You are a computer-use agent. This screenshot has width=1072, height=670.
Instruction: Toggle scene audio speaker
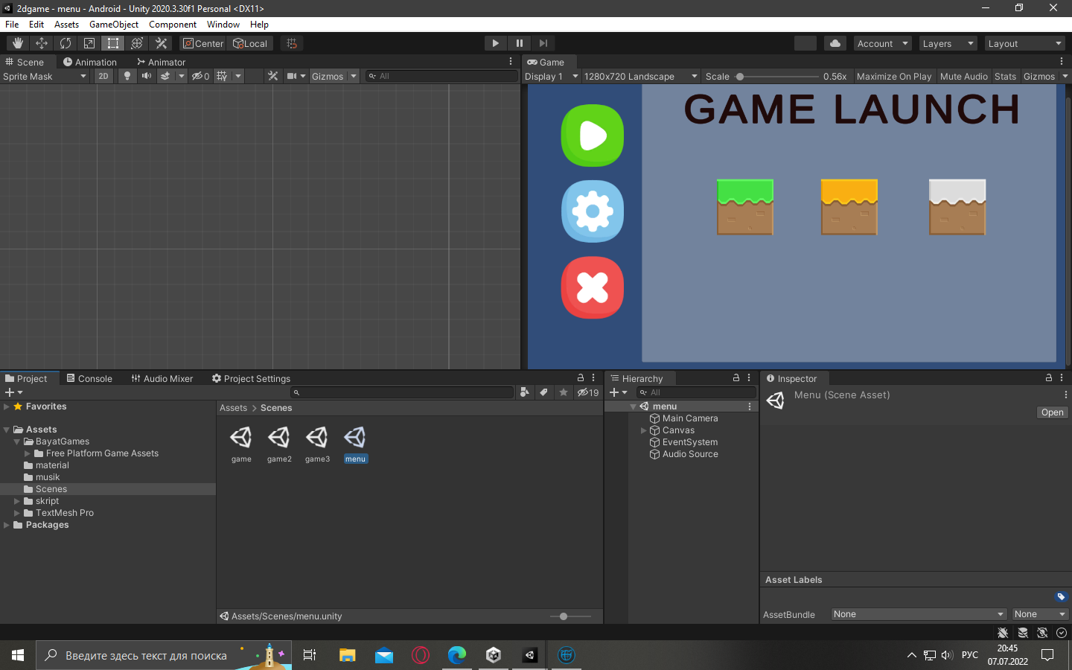[147, 76]
